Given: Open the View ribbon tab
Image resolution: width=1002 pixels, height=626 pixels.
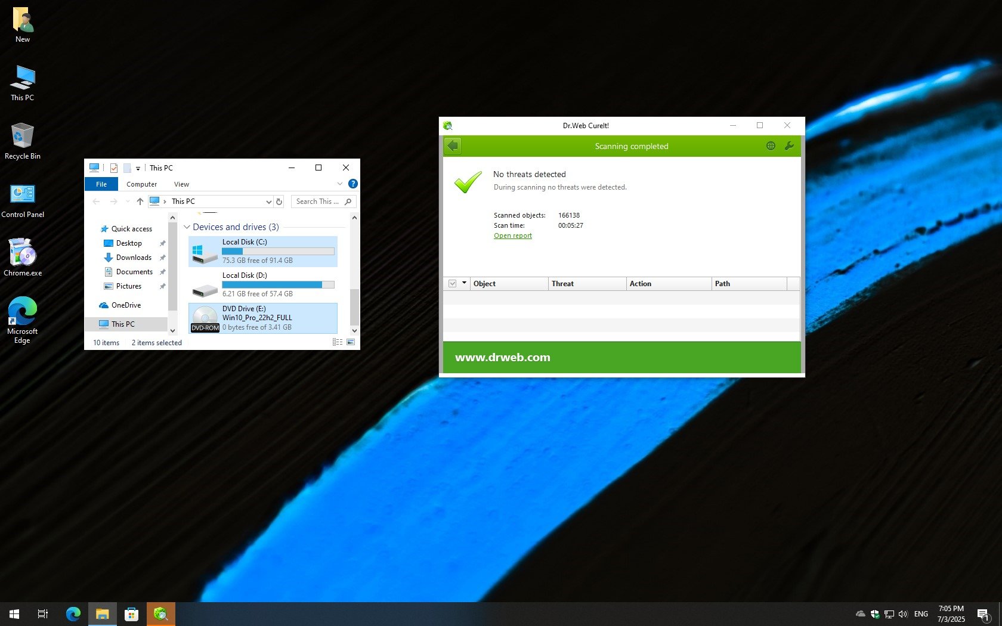Looking at the screenshot, I should (181, 184).
